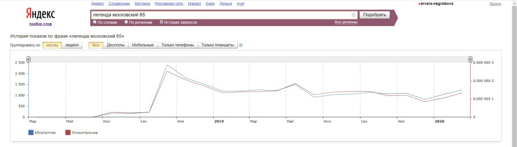Expand the ещё menu in the top bar

pyautogui.click(x=240, y=4)
